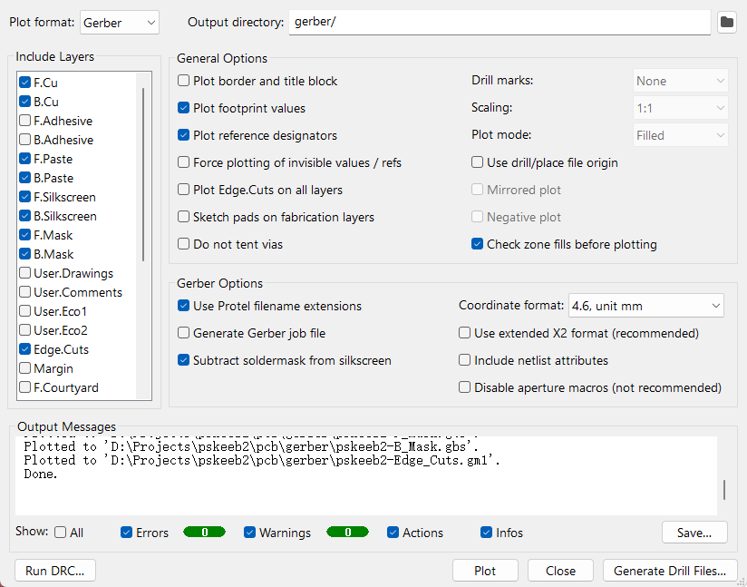Viewport: 747px width, 587px height.
Task: Click the Run DRC... button
Action: coord(55,571)
